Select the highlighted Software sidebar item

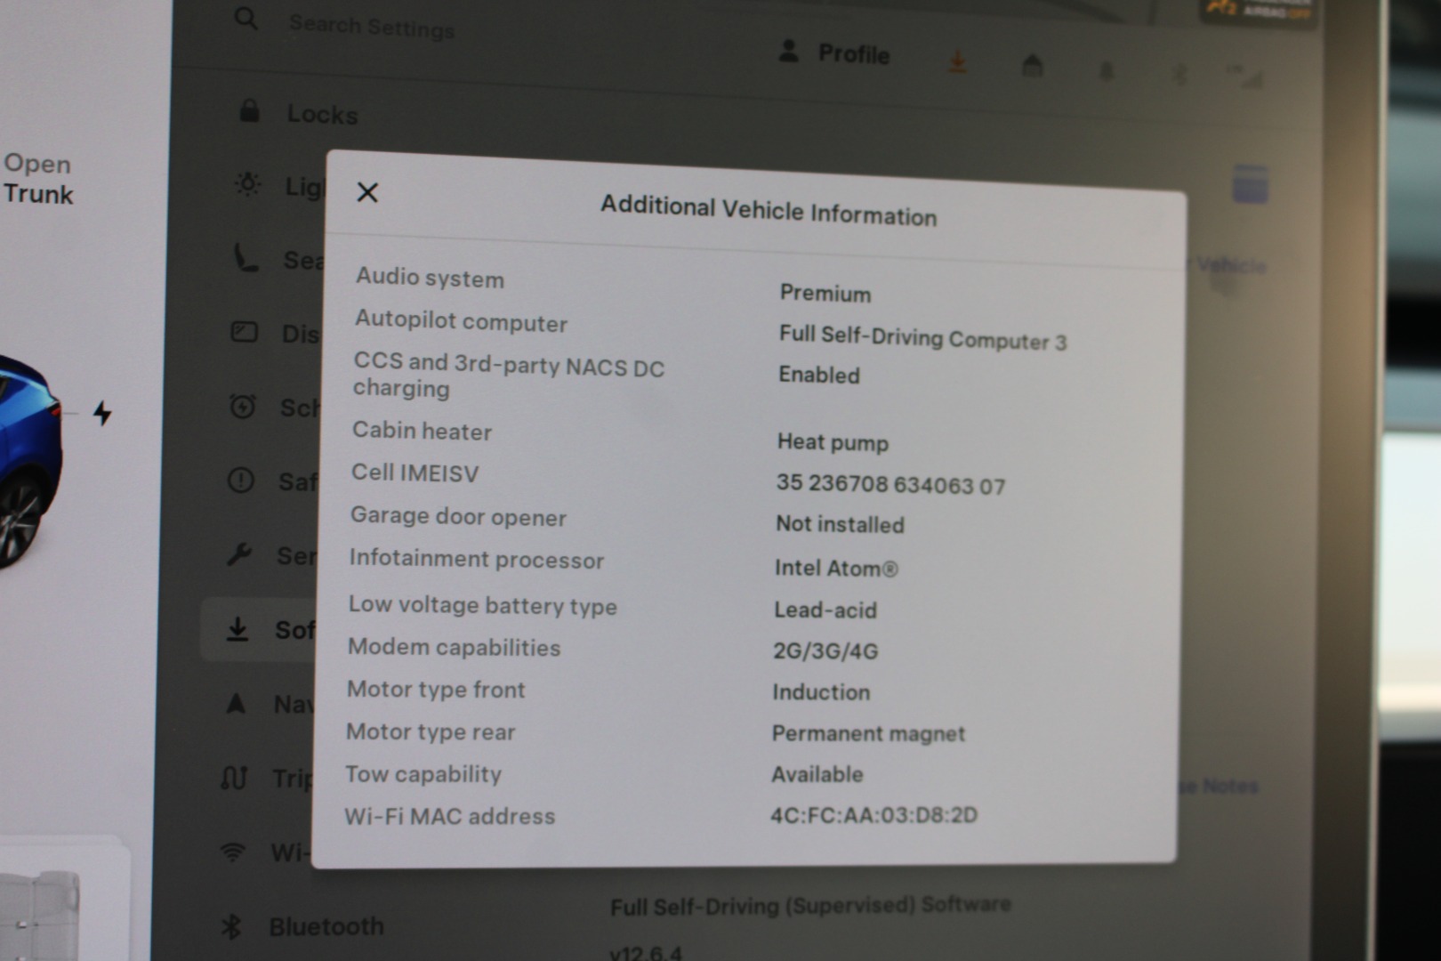pyautogui.click(x=260, y=629)
